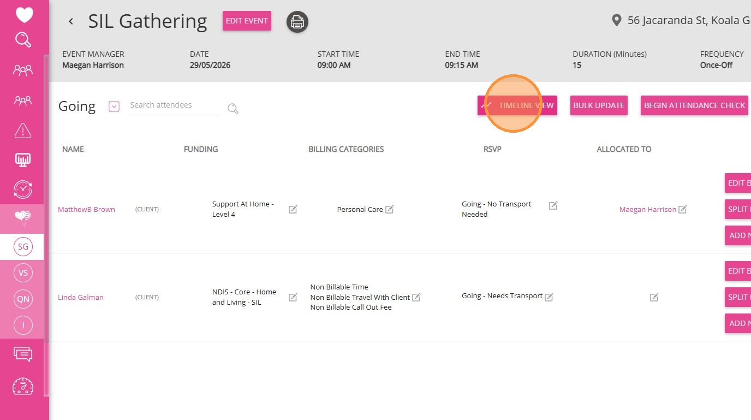Open the chat messages sidebar icon
The width and height of the screenshot is (751, 420).
(23, 355)
